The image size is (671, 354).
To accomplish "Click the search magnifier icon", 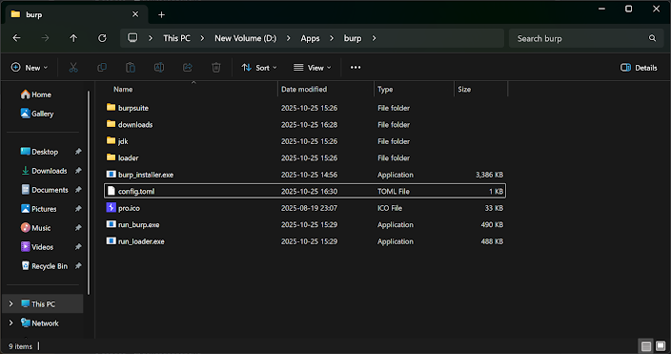I will 652,38.
